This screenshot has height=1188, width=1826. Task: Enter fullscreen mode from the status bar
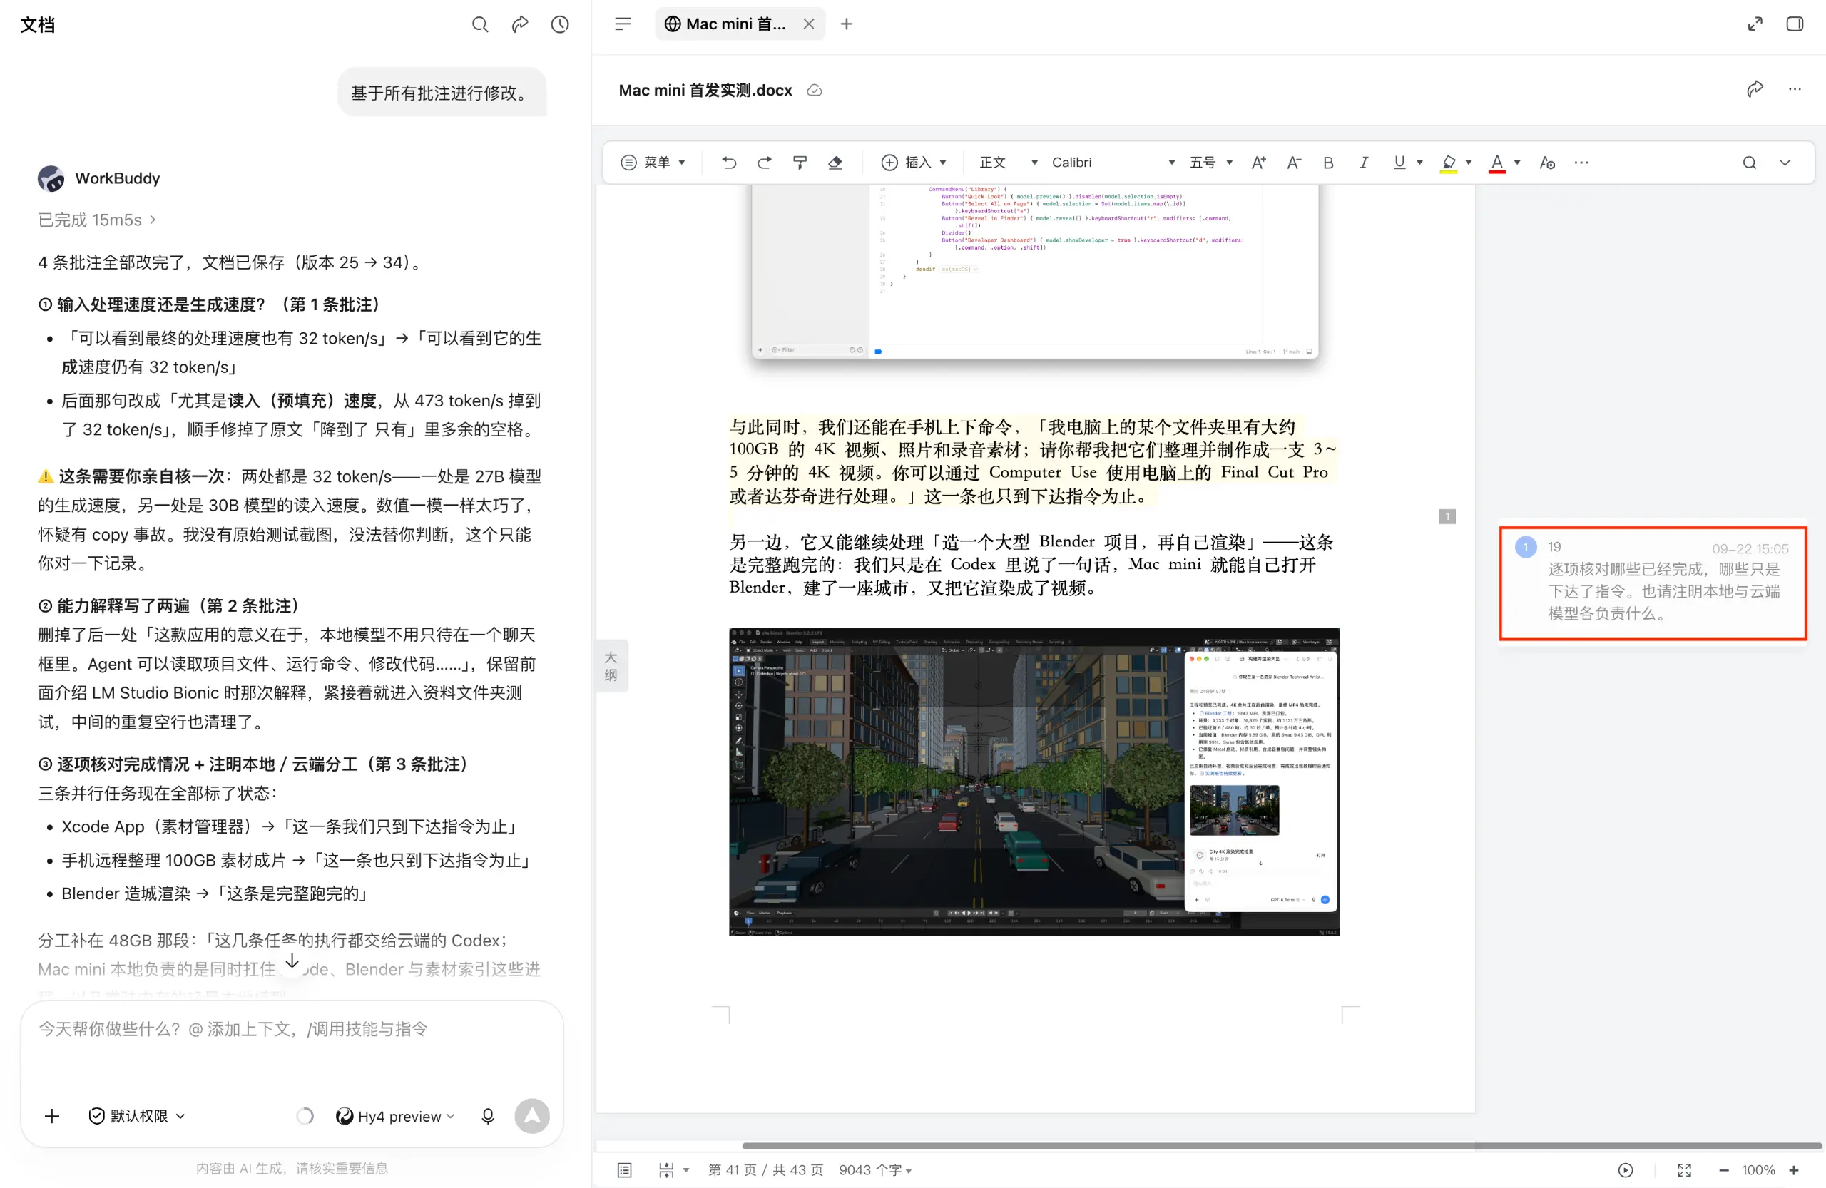click(1684, 1169)
